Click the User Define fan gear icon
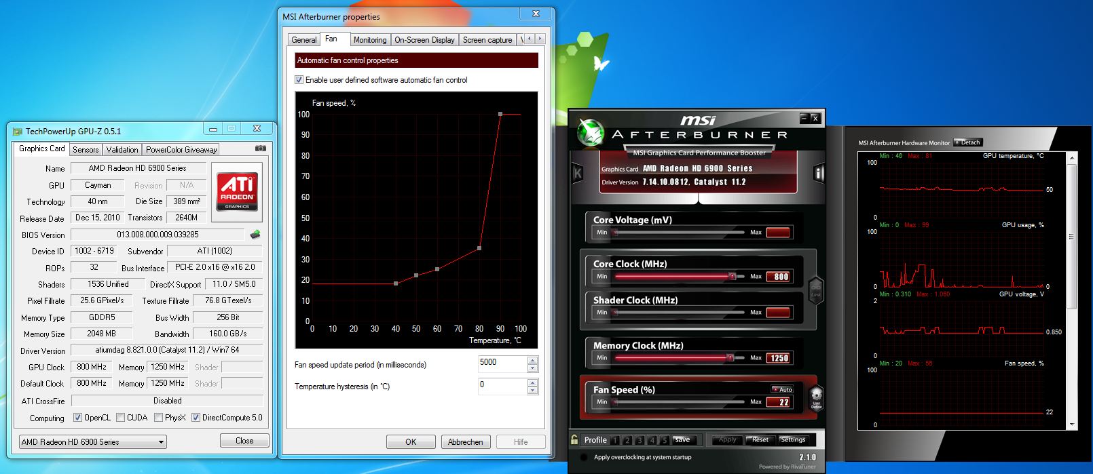 click(817, 397)
